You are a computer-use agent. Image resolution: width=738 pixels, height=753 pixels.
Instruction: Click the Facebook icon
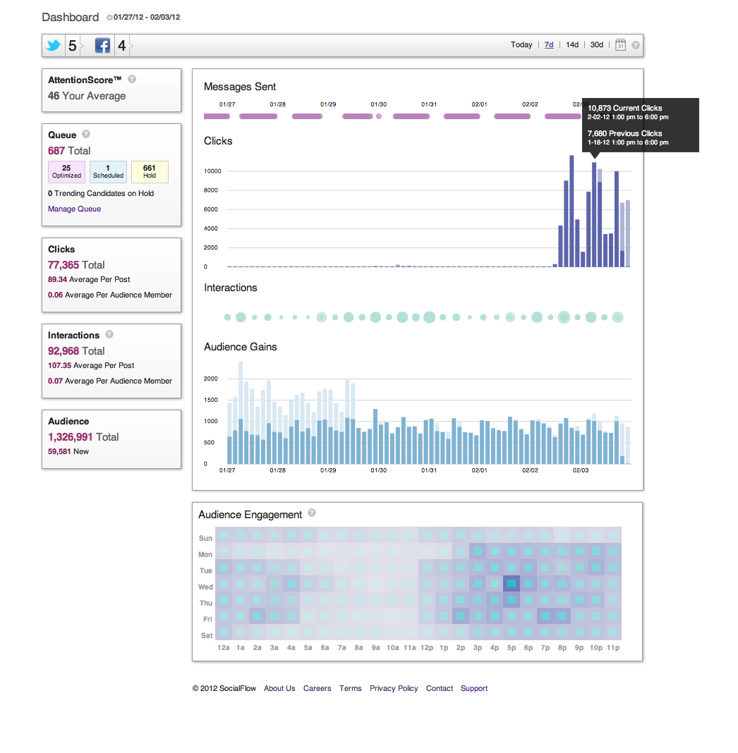pyautogui.click(x=103, y=46)
